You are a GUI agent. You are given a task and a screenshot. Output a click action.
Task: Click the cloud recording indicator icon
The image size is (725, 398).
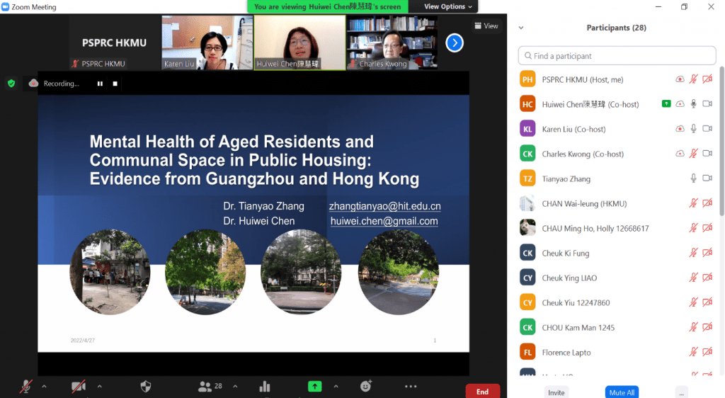click(x=33, y=83)
